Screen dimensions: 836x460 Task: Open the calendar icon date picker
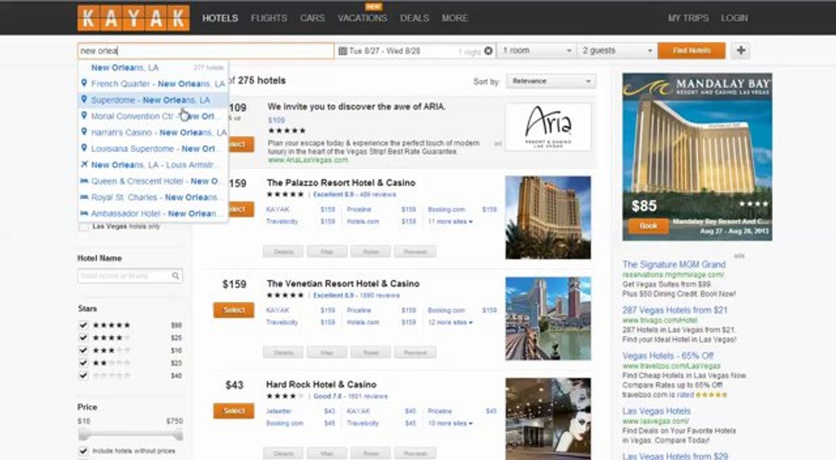(x=342, y=51)
